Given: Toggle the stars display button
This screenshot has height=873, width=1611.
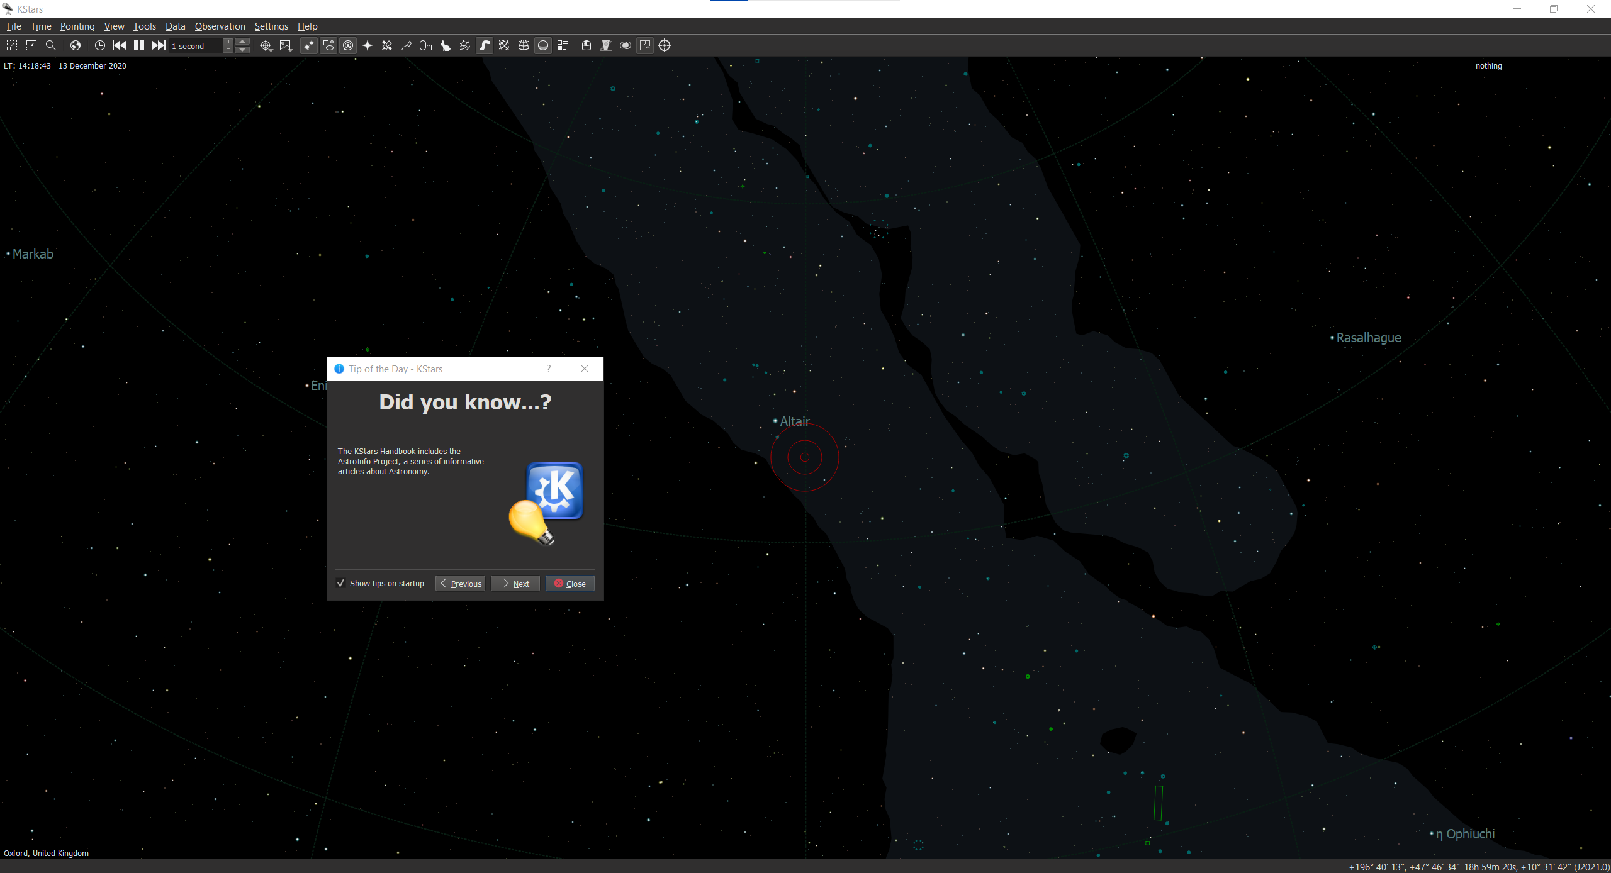Looking at the screenshot, I should point(308,45).
